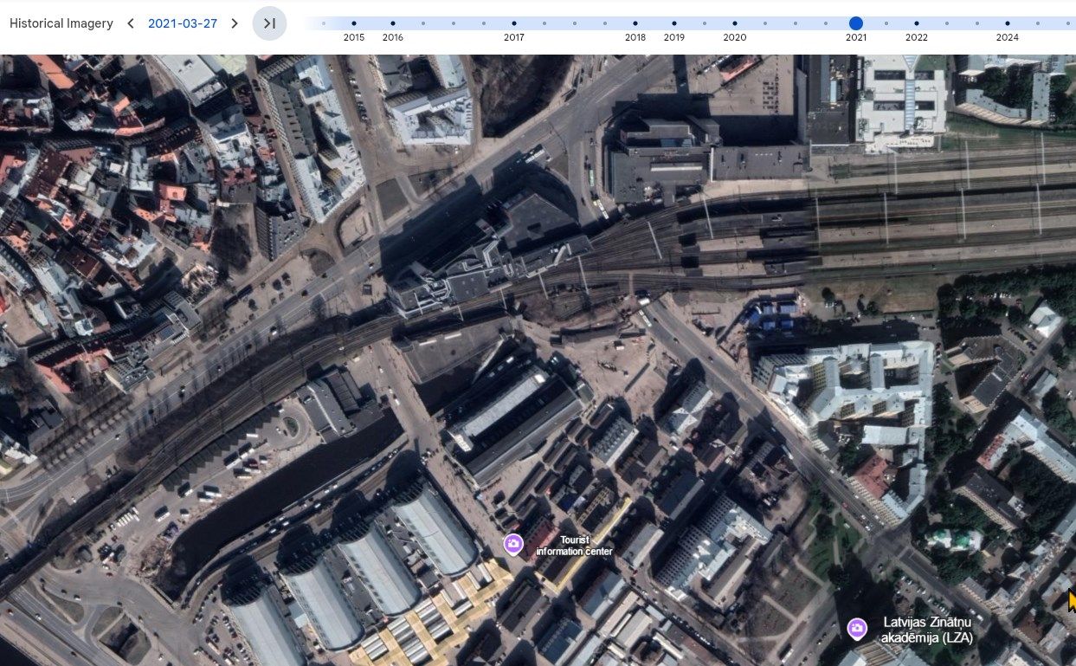Select the dot between 2021 and 2022

(886, 23)
